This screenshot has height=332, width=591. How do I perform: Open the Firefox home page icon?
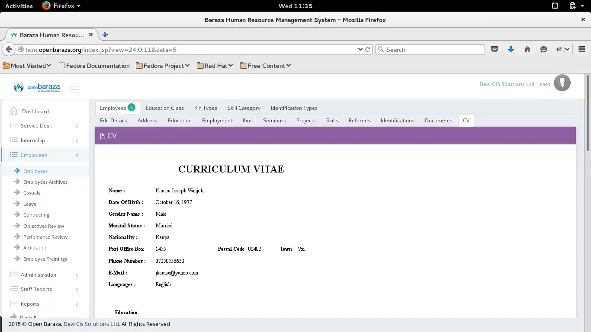[x=527, y=49]
